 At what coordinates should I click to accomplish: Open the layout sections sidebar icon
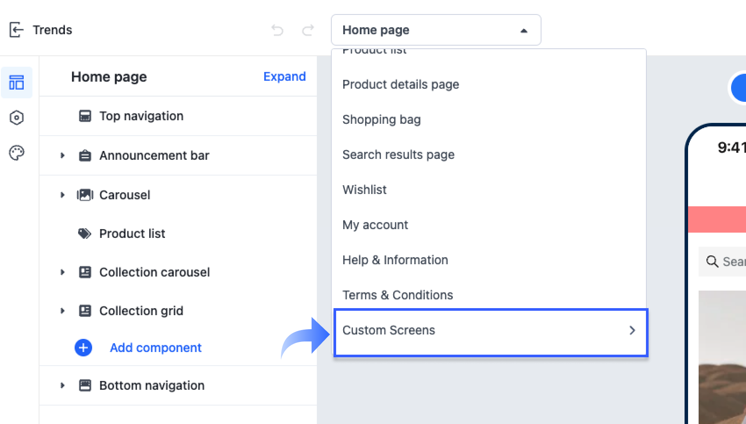pyautogui.click(x=17, y=83)
